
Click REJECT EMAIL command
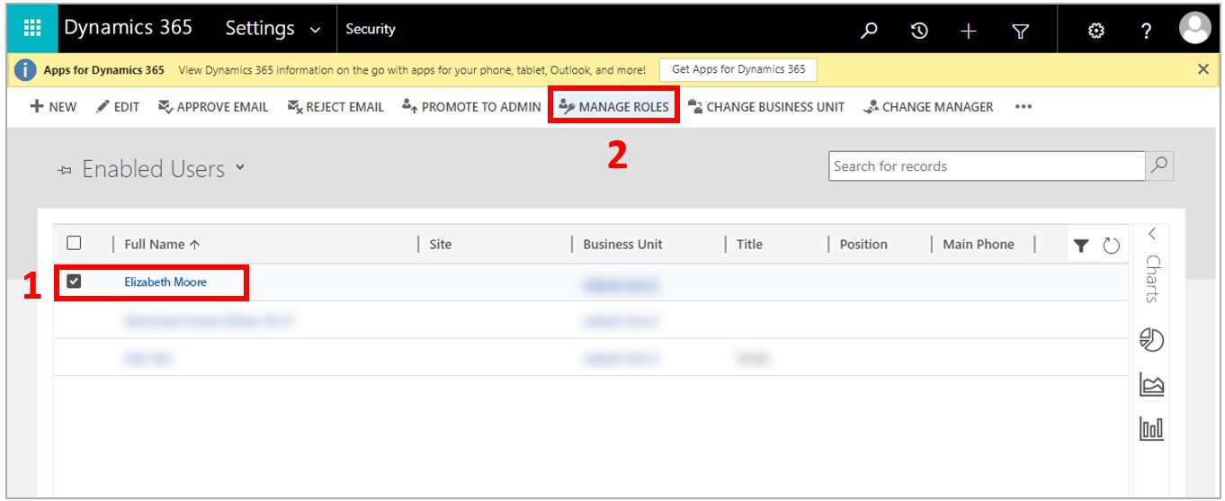335,106
